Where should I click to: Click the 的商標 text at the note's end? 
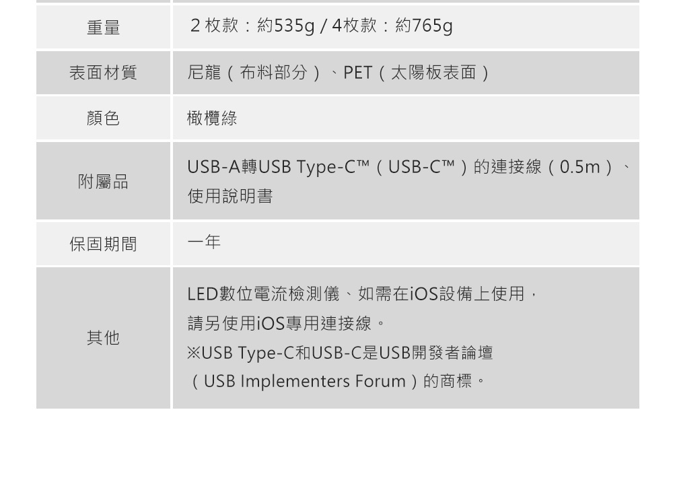449,382
